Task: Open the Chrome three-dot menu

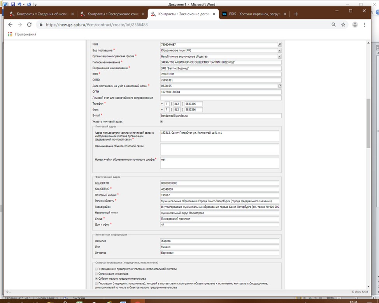Action: click(365, 25)
